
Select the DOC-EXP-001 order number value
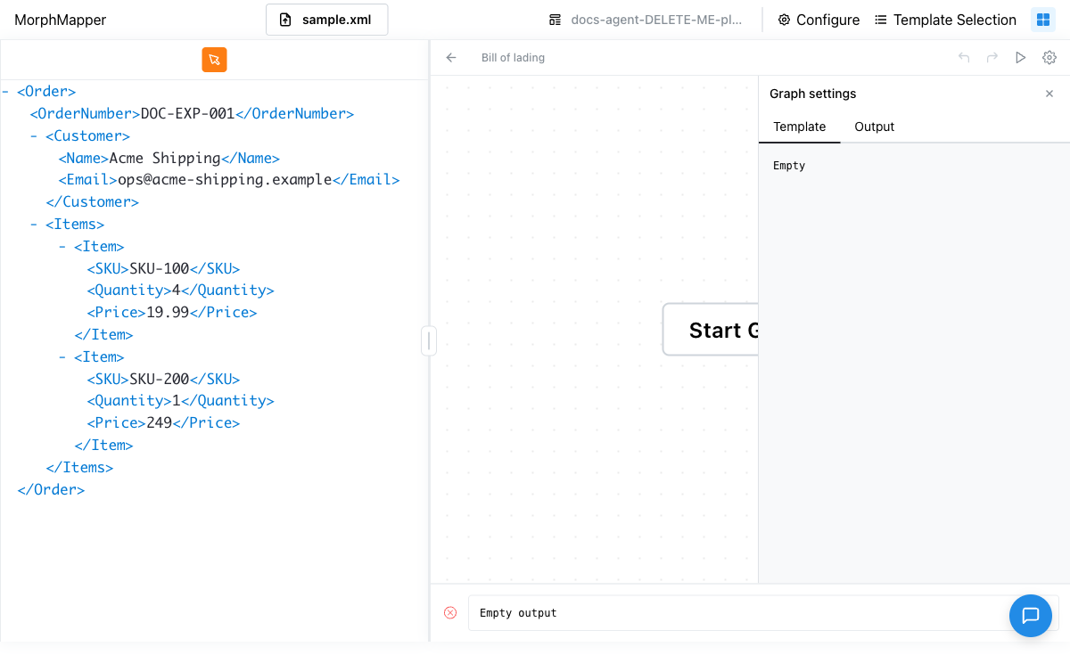tap(187, 114)
